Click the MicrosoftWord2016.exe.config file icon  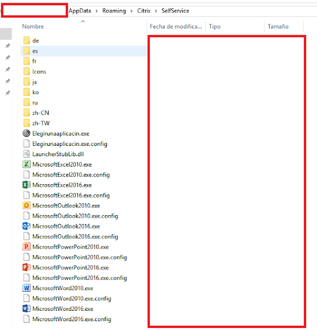[26, 319]
